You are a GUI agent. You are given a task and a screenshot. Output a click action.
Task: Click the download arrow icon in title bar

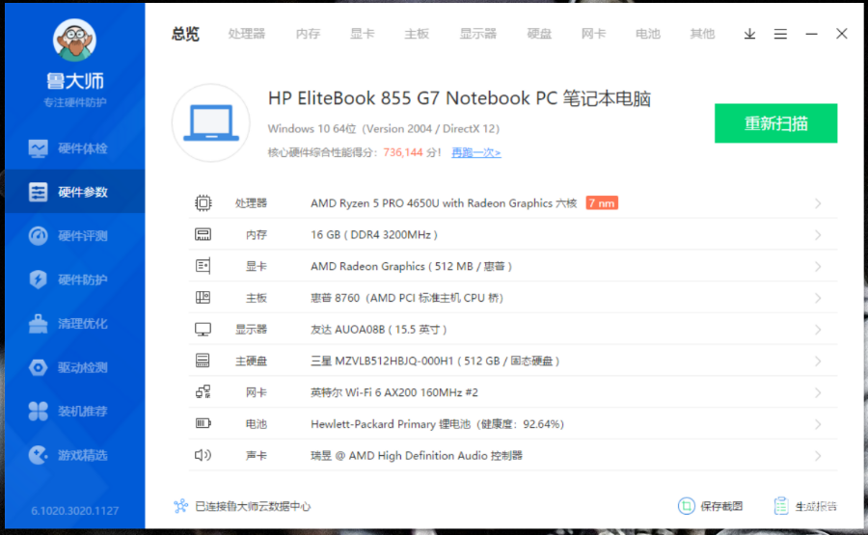[x=749, y=35]
